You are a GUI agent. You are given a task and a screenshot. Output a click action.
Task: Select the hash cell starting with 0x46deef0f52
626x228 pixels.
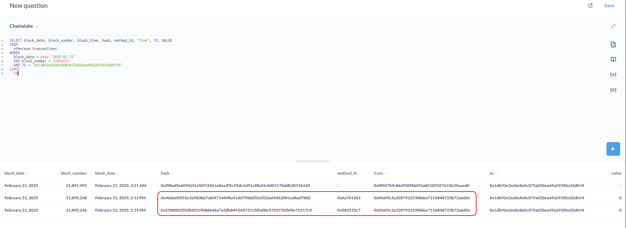click(235, 198)
